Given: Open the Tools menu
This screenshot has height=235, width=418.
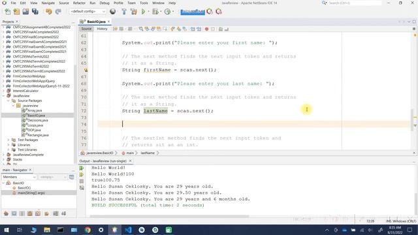Looking at the screenshot, I should 144,3.
